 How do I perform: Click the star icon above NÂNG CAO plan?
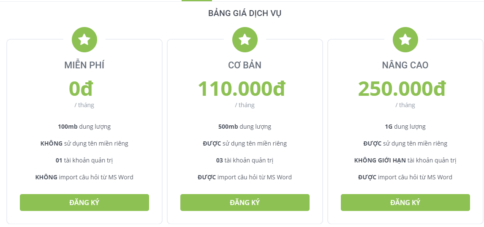(405, 40)
